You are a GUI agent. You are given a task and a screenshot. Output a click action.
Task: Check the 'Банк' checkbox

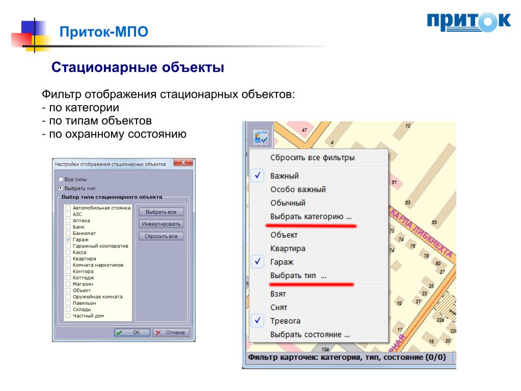[x=68, y=227]
